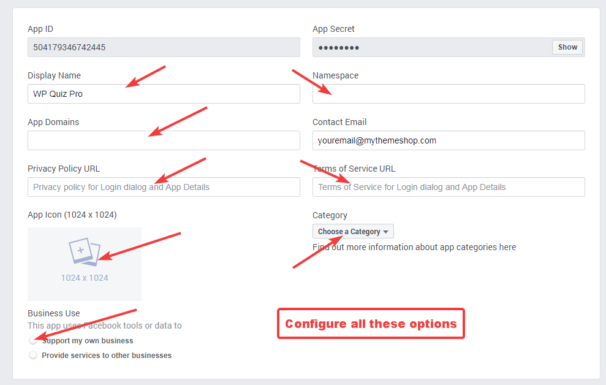Click the App ID number field

pos(164,47)
